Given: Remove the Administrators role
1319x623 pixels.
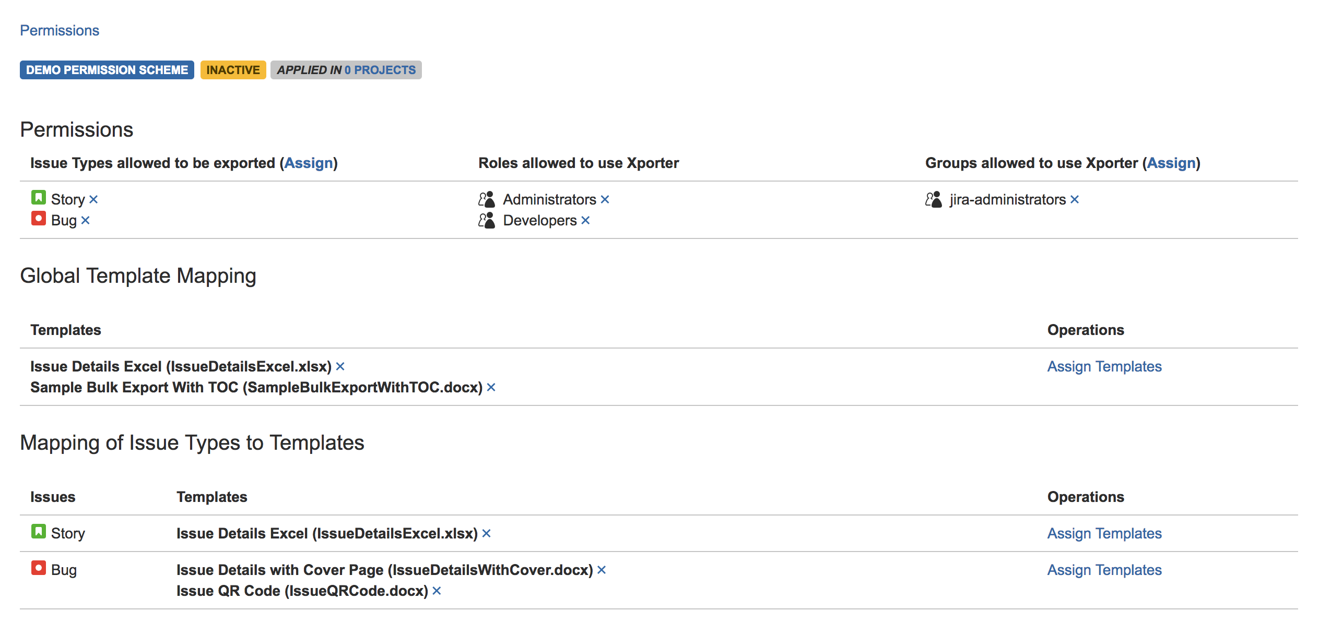Looking at the screenshot, I should click(x=605, y=200).
